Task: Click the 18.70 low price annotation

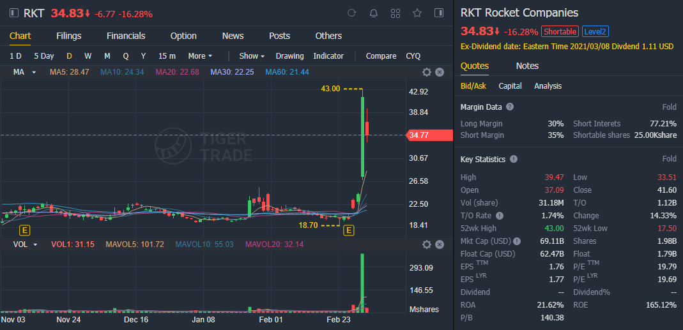Action: pos(308,225)
